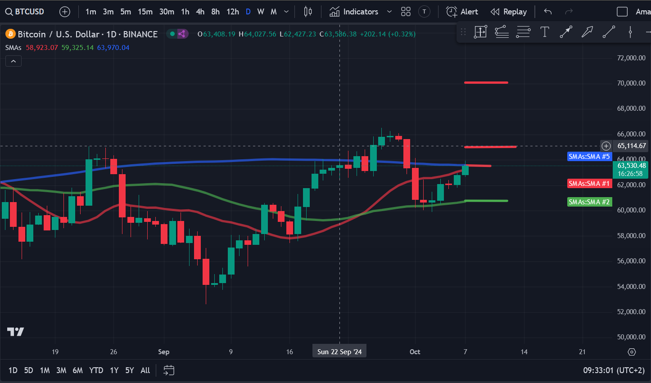The width and height of the screenshot is (651, 383).
Task: Open the Go to date calendar icon
Action: [x=169, y=370]
